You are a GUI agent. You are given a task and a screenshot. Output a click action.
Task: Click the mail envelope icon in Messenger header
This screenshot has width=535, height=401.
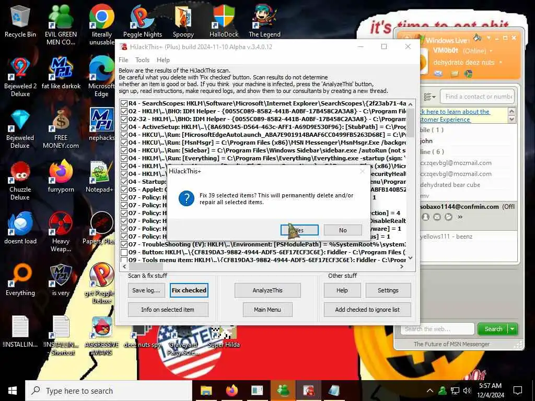438,74
